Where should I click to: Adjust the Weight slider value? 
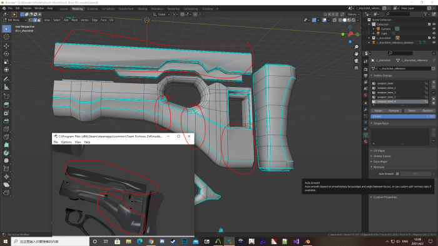tap(403, 116)
